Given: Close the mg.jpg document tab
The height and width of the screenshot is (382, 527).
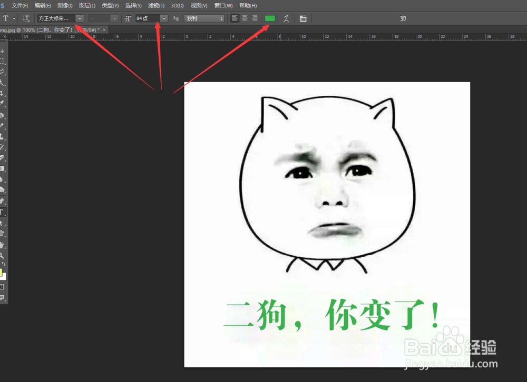Looking at the screenshot, I should pos(104,30).
